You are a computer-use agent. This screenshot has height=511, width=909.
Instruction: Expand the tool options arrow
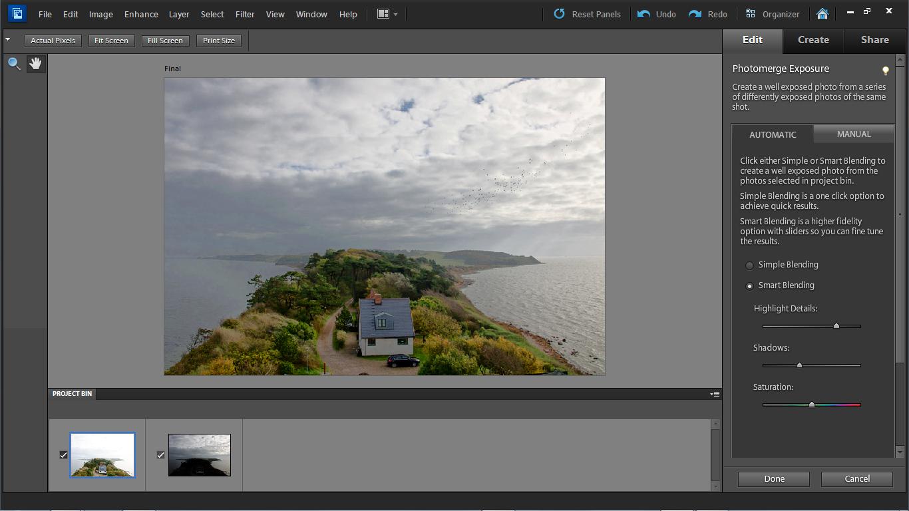tap(8, 40)
